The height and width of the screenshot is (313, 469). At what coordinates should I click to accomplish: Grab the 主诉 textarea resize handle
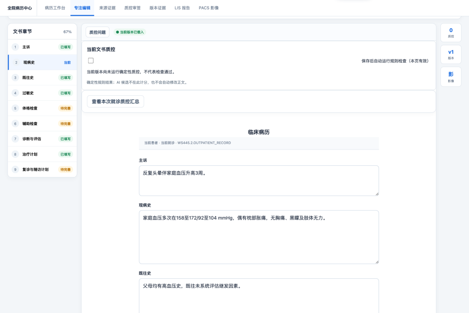[377, 194]
